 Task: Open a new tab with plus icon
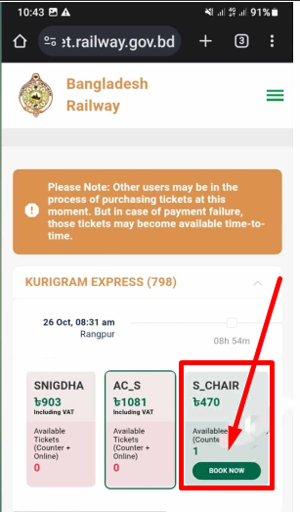click(x=205, y=42)
